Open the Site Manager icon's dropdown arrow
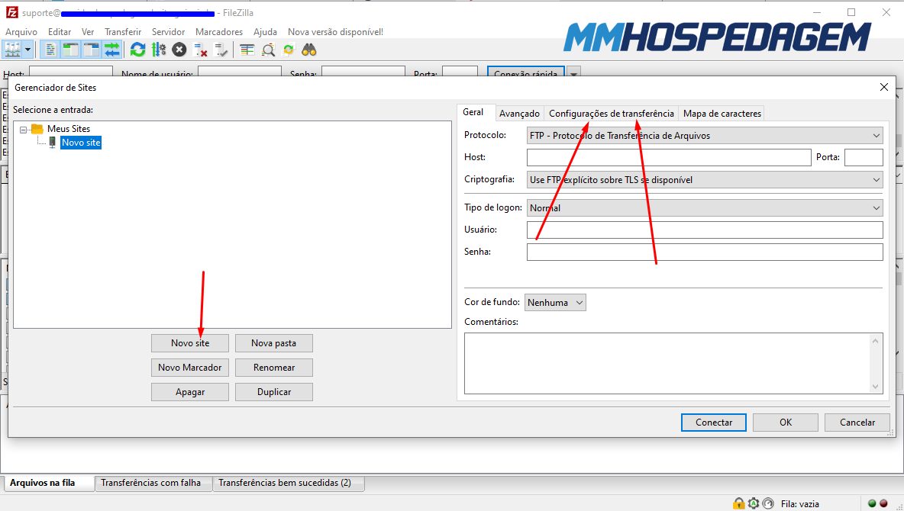This screenshot has height=511, width=904. [27, 50]
